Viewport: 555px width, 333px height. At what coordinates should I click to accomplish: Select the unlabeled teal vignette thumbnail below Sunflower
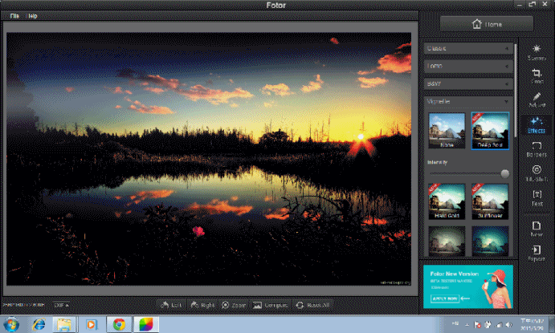pos(490,241)
